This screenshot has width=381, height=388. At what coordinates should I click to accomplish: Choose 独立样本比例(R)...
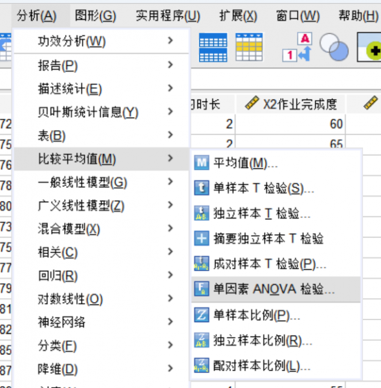(x=276, y=340)
